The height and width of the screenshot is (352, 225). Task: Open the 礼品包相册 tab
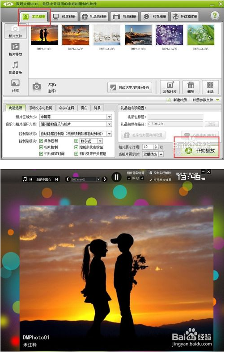94,17
